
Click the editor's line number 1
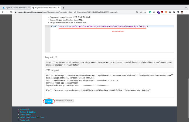[48, 26]
